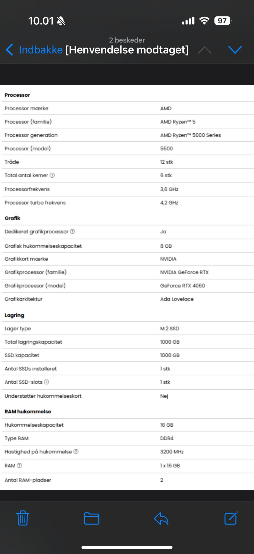The image size is (254, 554).
Task: Tap the reply arrow icon
Action: [x=161, y=518]
